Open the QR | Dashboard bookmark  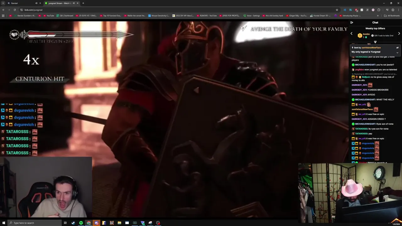click(x=65, y=16)
